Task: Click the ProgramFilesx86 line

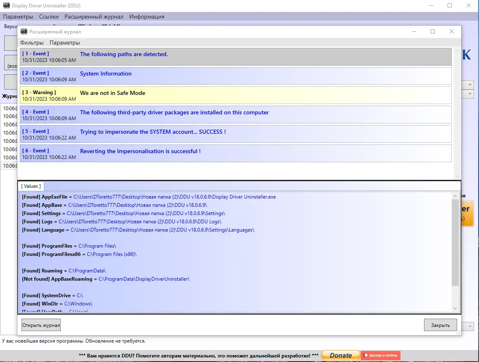Action: click(x=79, y=254)
